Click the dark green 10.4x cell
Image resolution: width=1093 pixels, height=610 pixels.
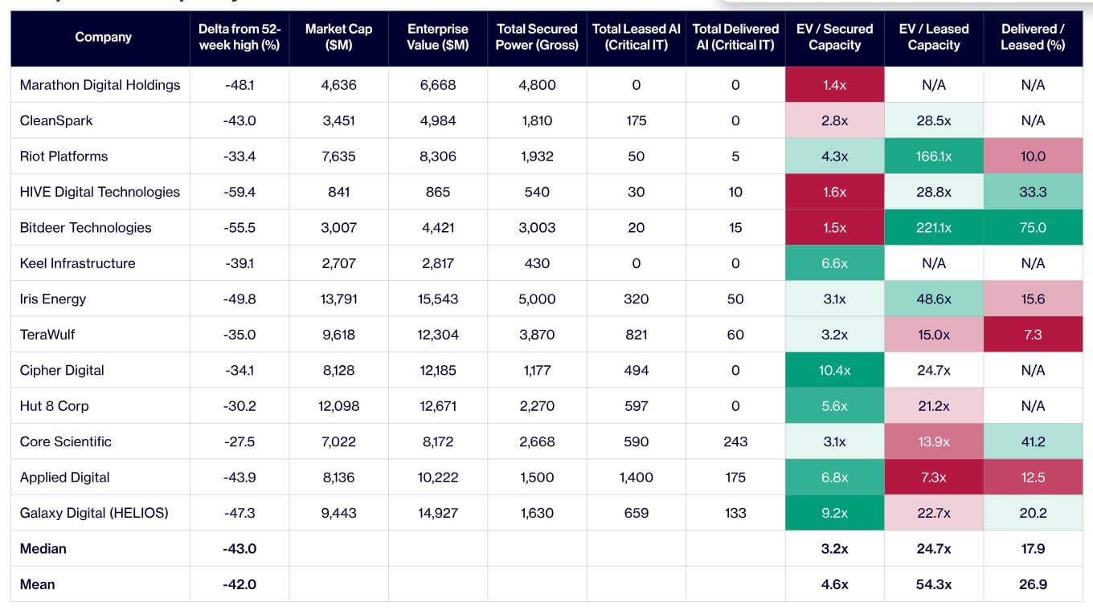(834, 370)
